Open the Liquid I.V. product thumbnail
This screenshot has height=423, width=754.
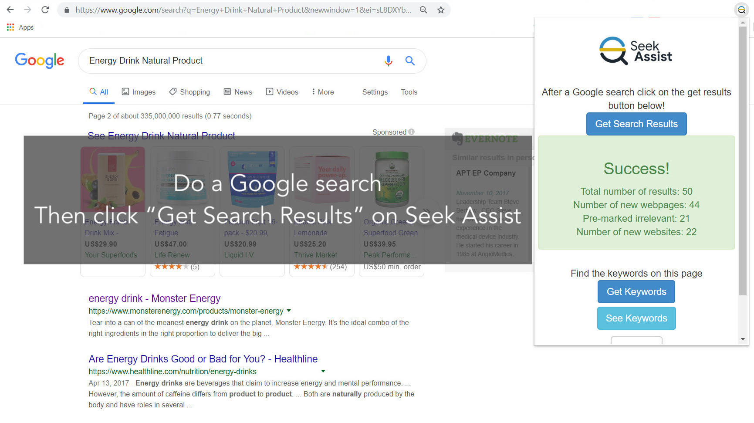click(x=252, y=179)
